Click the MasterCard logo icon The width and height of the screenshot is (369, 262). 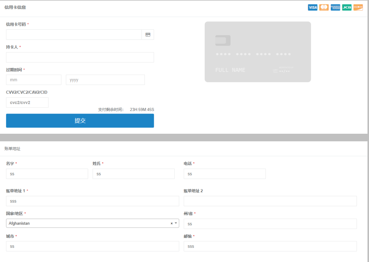point(324,8)
